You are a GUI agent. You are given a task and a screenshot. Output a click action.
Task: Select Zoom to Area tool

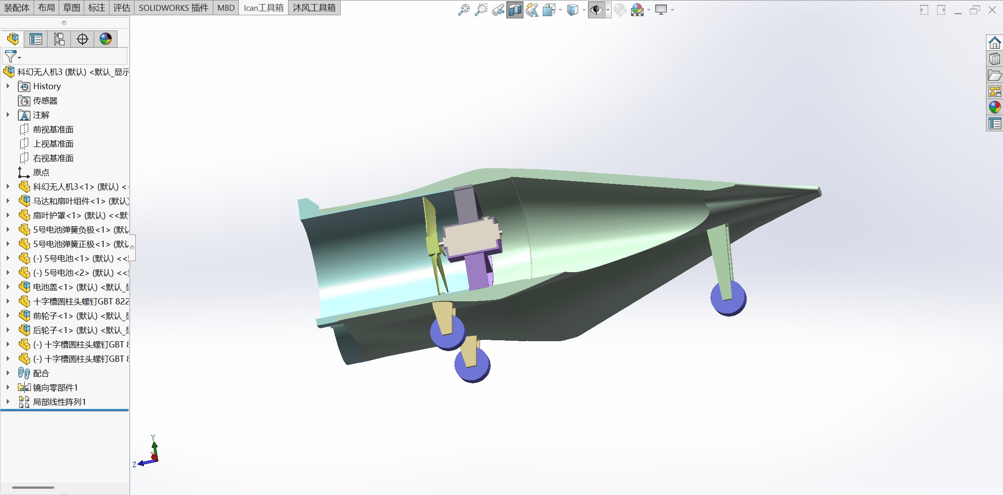[x=480, y=10]
